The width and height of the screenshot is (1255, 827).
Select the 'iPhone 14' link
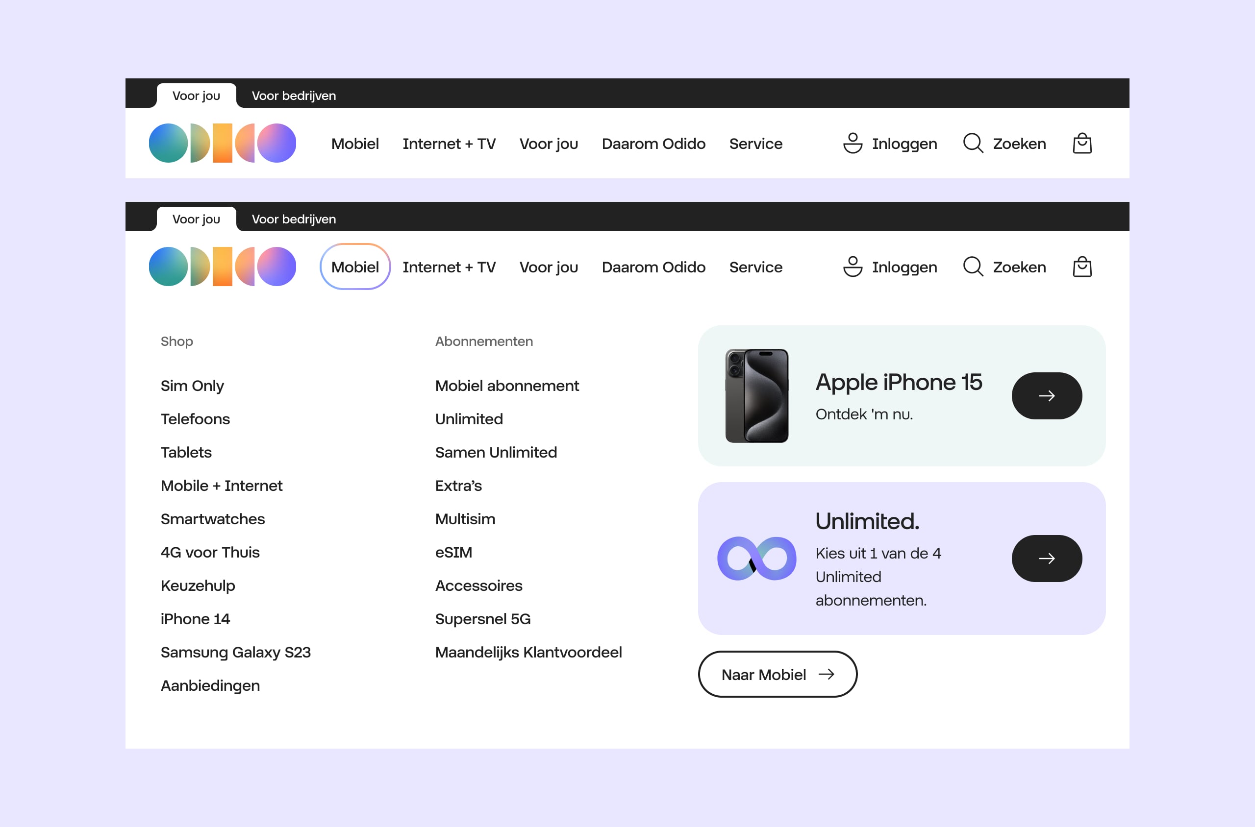pos(195,619)
